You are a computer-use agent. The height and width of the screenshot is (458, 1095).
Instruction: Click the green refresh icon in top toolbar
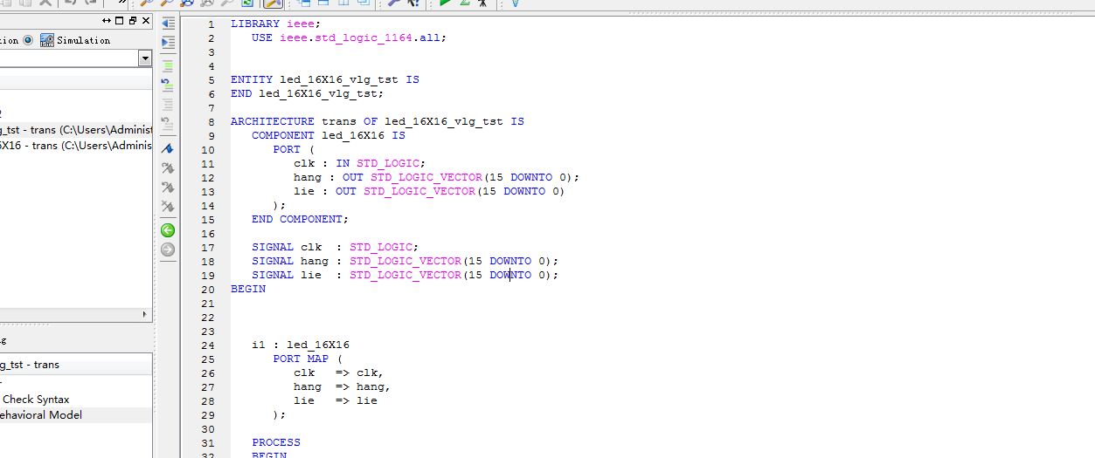[x=248, y=3]
